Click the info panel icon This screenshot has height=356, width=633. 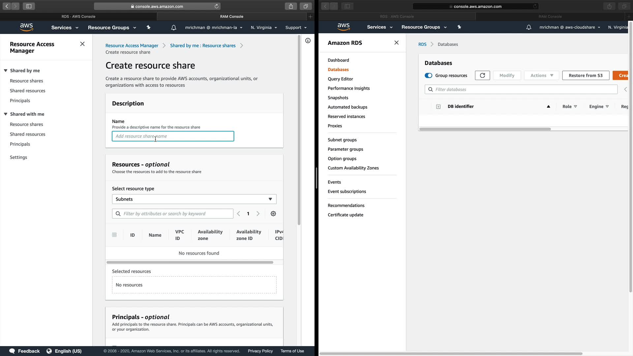tap(308, 41)
